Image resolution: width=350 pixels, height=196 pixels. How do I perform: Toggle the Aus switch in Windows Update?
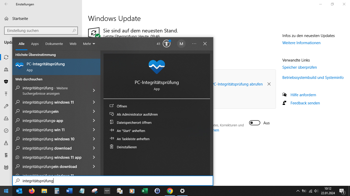(255, 123)
